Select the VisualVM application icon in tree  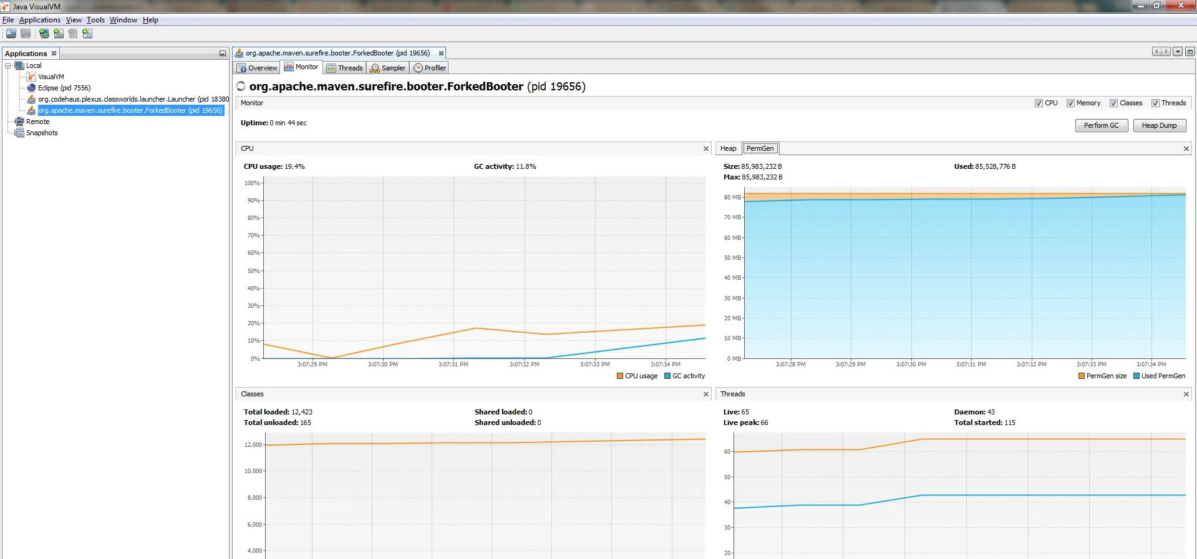coord(31,77)
